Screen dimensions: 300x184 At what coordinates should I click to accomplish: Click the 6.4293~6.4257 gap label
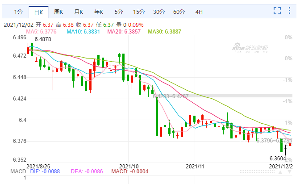pos(171,96)
